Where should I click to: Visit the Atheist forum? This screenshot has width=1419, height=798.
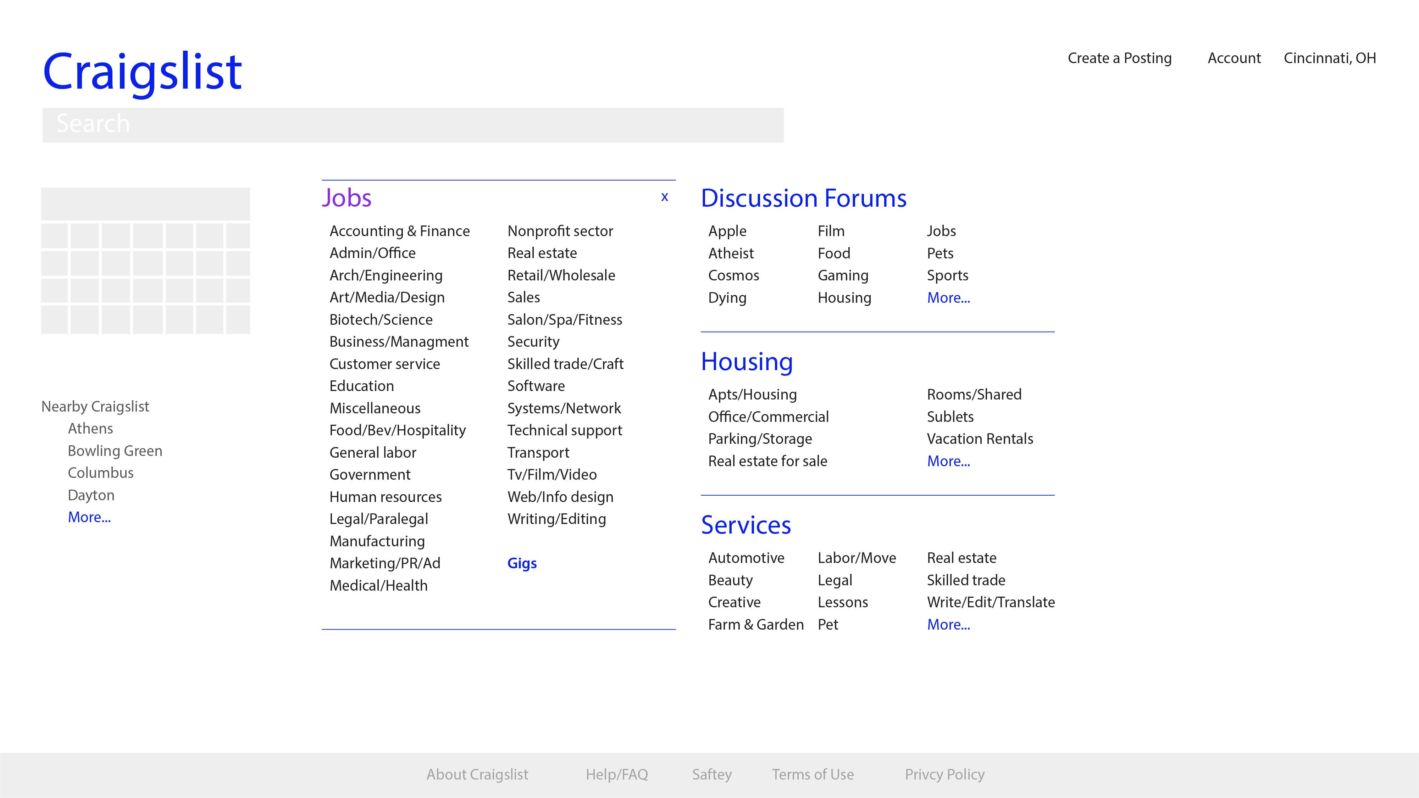(731, 253)
